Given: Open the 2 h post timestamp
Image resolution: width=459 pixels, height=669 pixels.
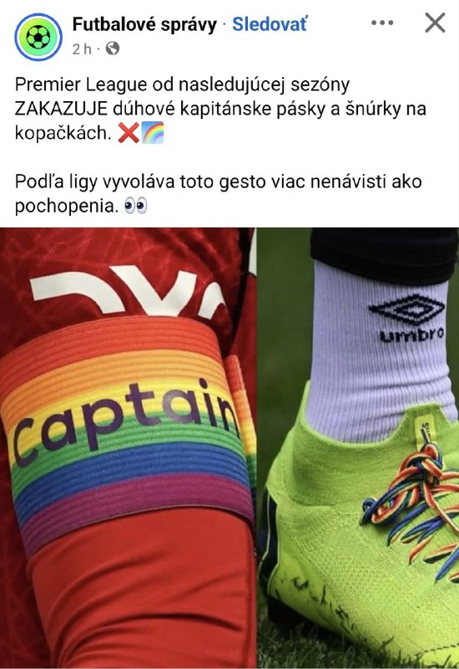Looking at the screenshot, I should [x=82, y=49].
